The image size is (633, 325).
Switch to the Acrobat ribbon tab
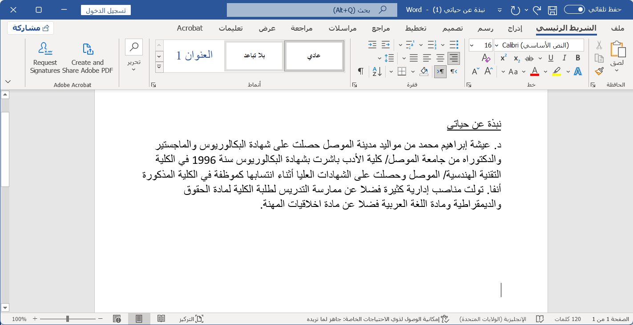(189, 28)
